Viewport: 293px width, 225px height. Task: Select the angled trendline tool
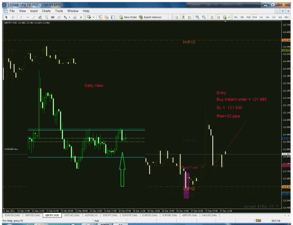75,17
